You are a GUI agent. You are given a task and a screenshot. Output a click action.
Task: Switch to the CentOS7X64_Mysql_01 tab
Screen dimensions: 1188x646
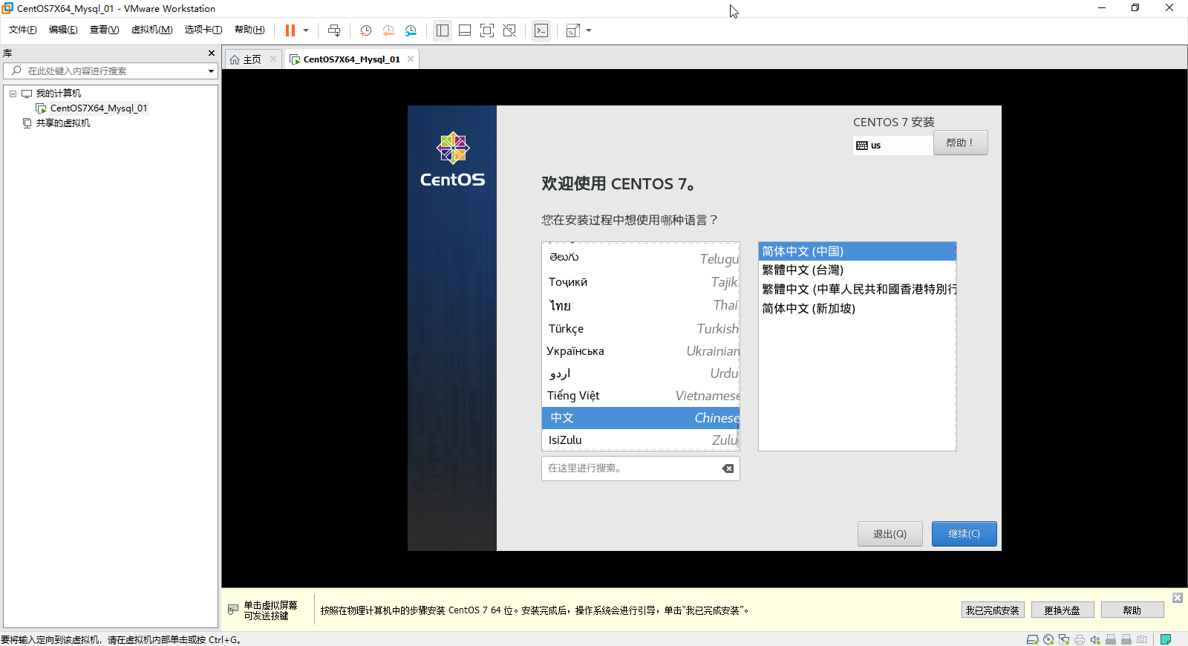(350, 59)
